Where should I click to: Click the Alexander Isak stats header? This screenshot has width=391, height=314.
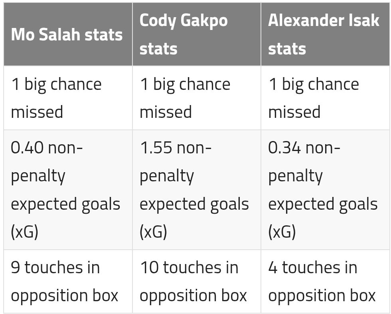pyautogui.click(x=325, y=35)
